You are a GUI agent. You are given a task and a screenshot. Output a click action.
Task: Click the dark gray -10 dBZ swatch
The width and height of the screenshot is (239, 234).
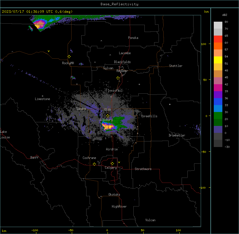point(218,143)
